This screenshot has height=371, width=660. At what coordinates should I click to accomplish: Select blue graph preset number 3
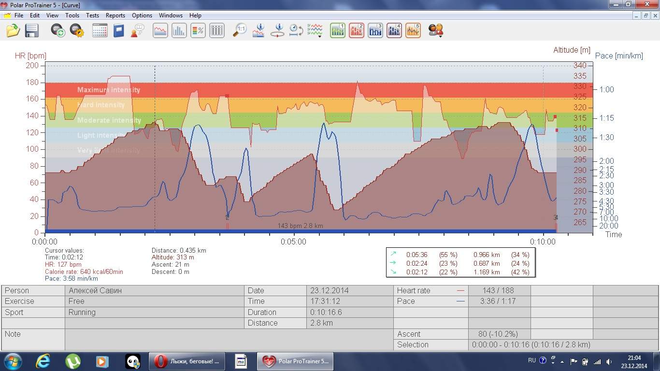pyautogui.click(x=375, y=30)
